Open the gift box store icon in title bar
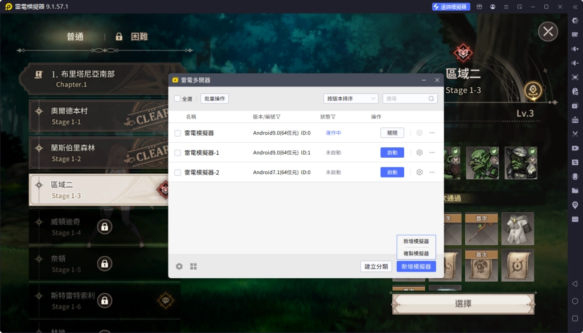Viewport: 583px width, 333px height. 479,7
